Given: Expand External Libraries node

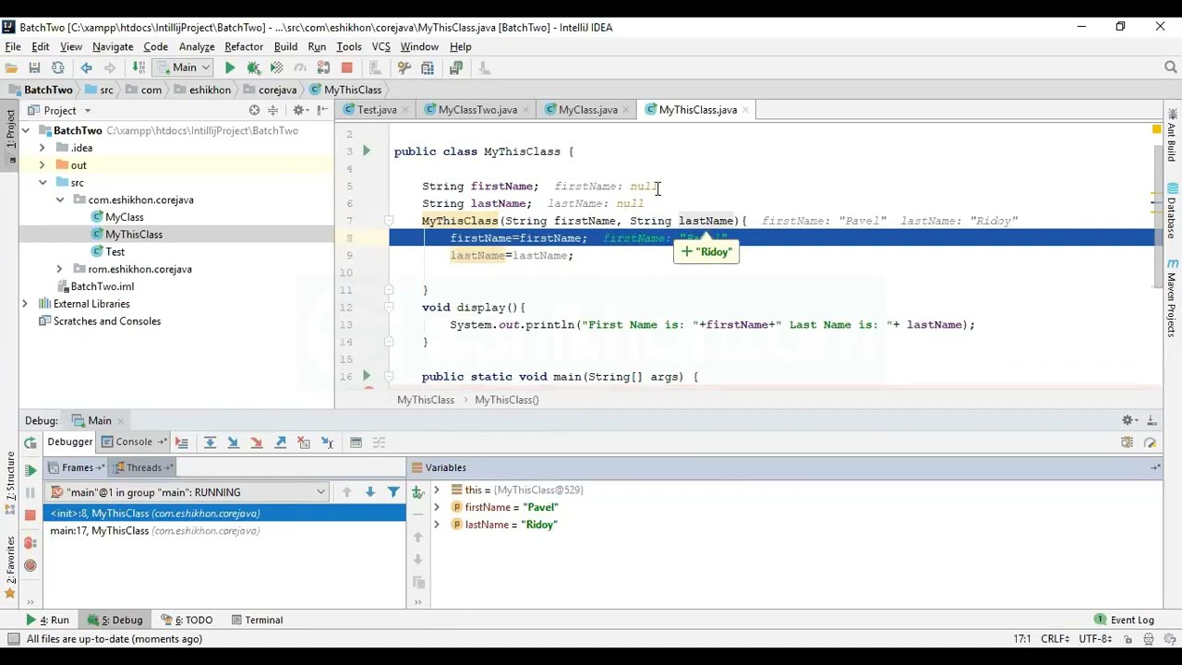Looking at the screenshot, I should tap(25, 304).
